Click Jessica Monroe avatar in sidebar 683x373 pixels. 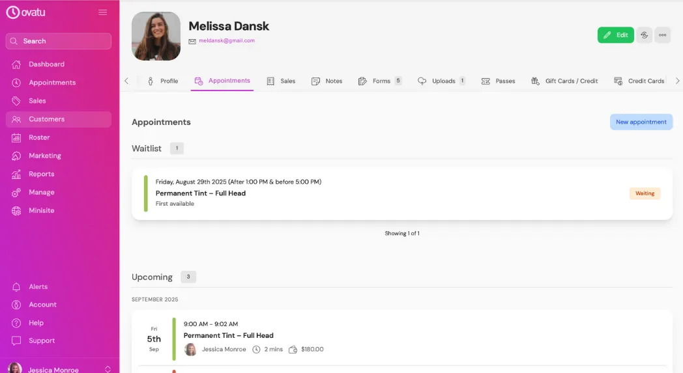[15, 368]
